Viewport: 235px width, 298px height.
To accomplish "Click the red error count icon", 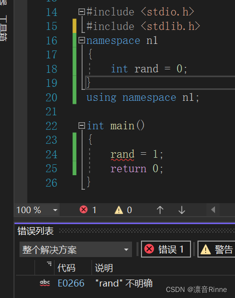I will [x=83, y=210].
